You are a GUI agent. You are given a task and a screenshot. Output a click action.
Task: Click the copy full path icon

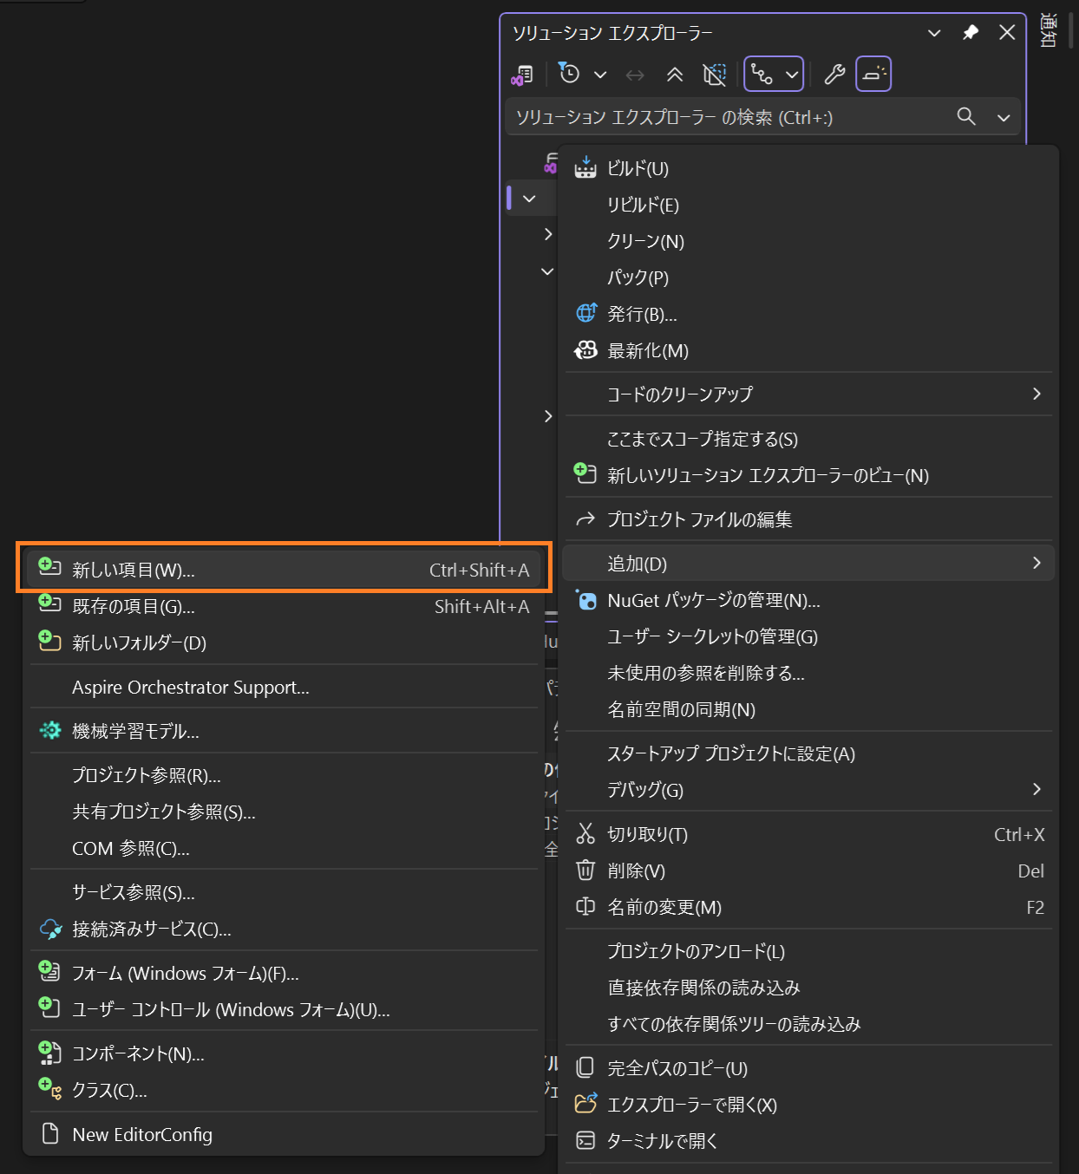tap(585, 1067)
